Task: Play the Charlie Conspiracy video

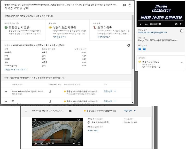Action: [141, 24]
